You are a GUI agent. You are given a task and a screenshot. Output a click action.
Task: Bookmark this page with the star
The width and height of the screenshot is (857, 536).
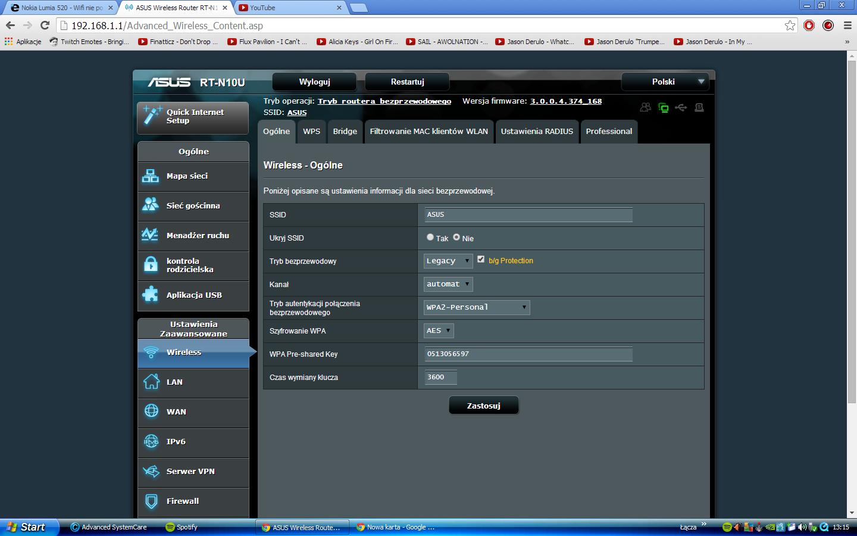tap(790, 25)
